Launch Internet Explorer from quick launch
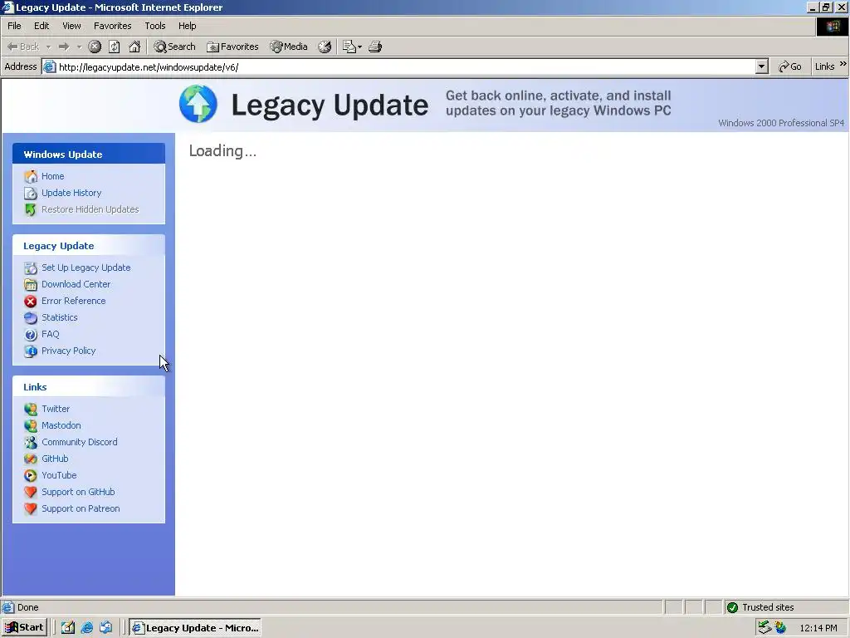This screenshot has width=850, height=638. 86,628
